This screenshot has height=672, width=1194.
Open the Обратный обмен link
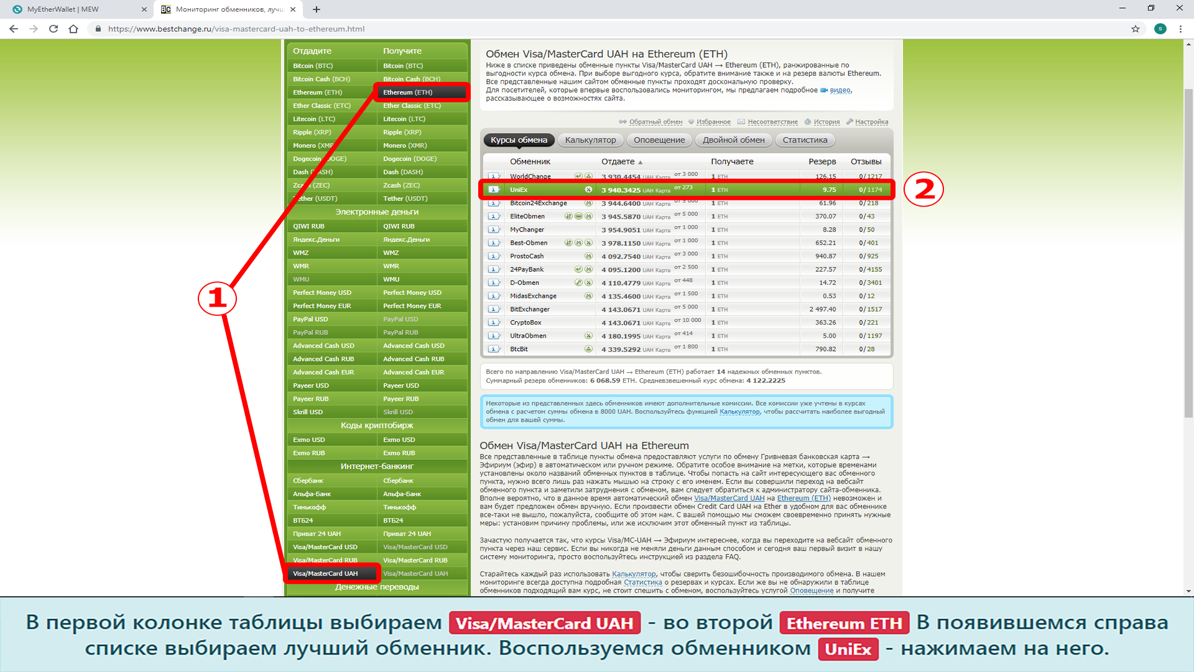coord(655,122)
